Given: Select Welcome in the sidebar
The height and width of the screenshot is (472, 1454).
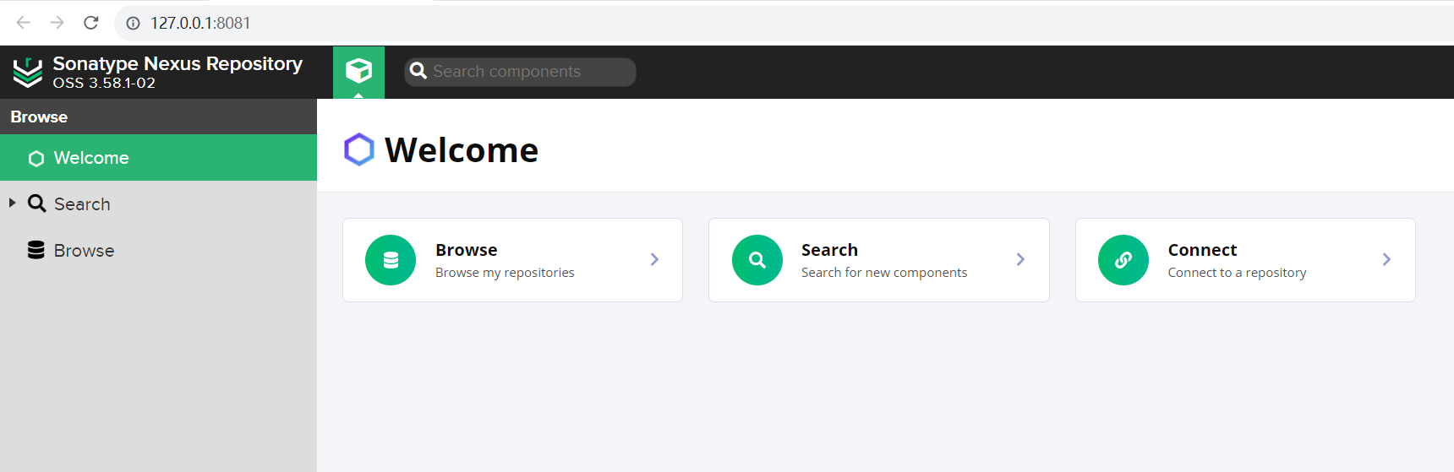Looking at the screenshot, I should (x=91, y=158).
